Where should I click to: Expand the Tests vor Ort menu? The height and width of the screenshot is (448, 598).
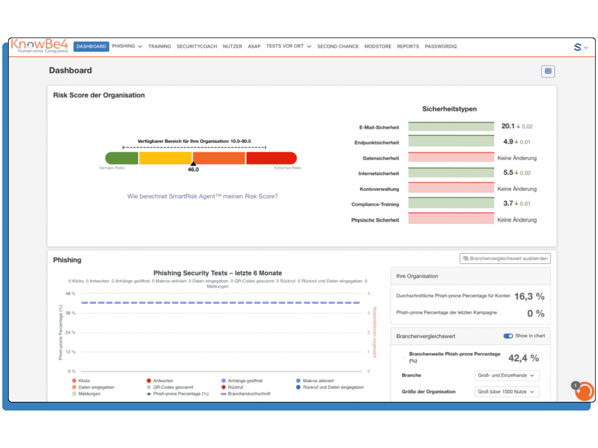pos(288,46)
